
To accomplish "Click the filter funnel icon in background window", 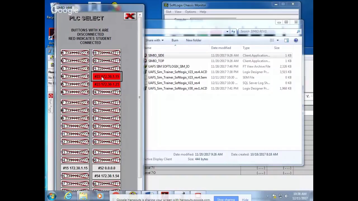I will click(x=307, y=96).
